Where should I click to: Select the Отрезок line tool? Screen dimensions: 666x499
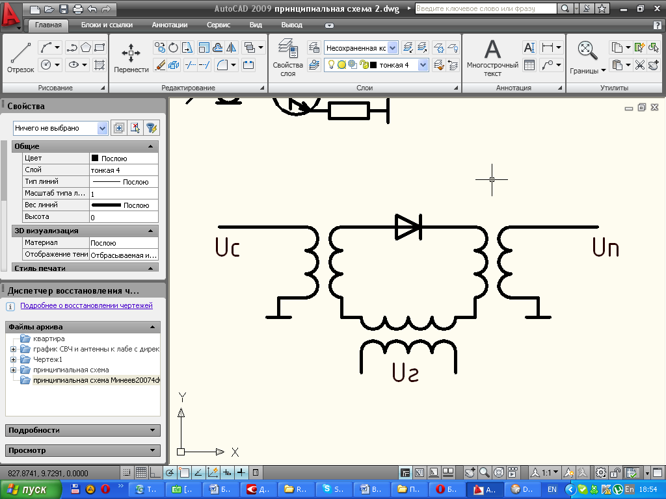(x=20, y=57)
